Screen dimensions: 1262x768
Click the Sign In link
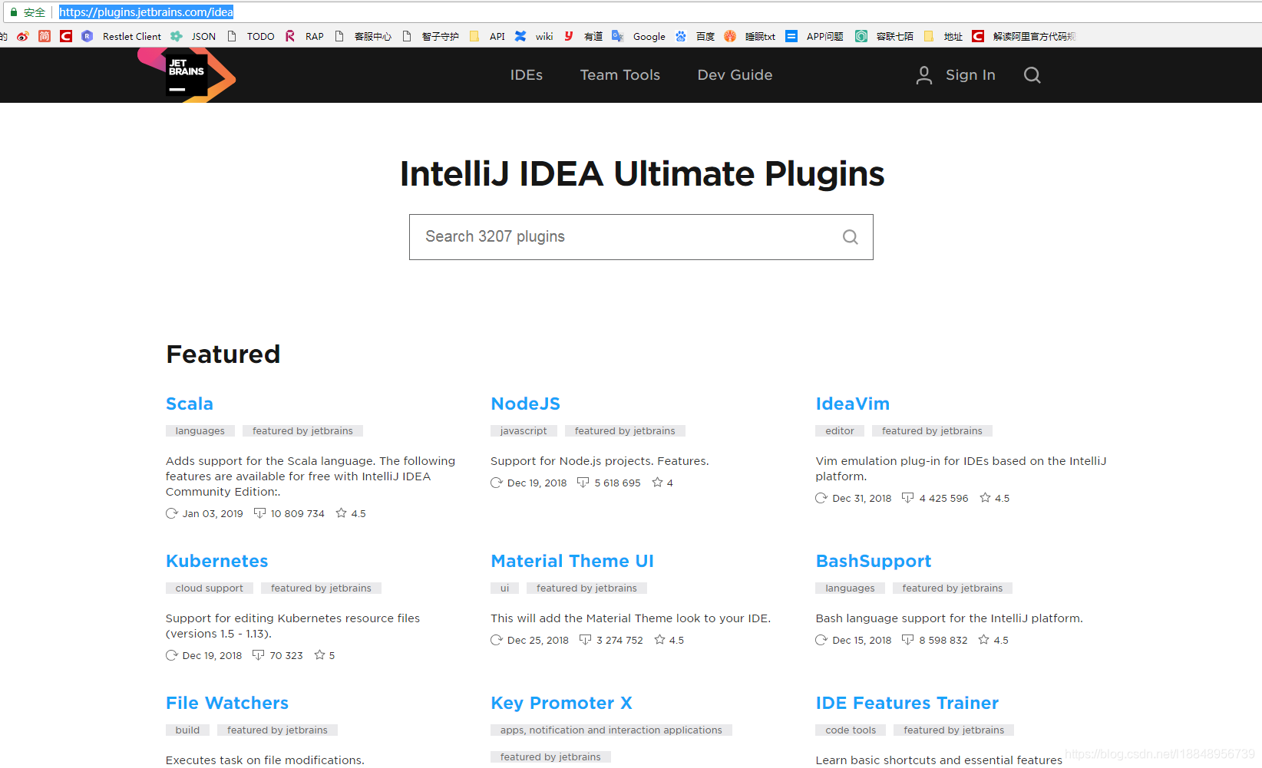coord(970,75)
